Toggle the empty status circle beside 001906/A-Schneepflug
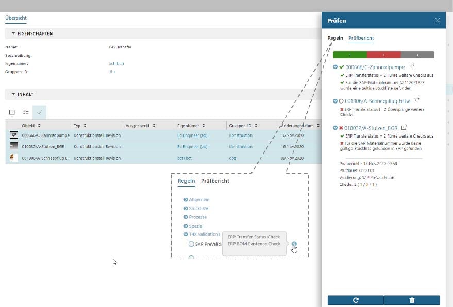This screenshot has height=307, width=453. (x=341, y=101)
